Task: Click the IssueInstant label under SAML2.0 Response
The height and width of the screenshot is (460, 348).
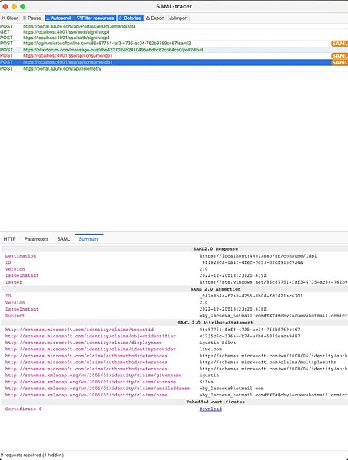Action: [22, 275]
